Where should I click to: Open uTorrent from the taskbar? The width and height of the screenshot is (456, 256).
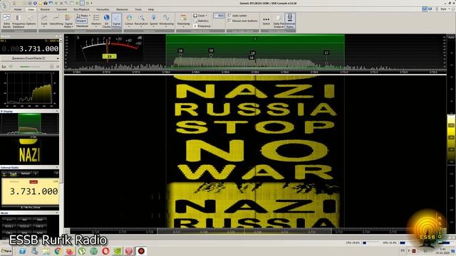point(82,251)
